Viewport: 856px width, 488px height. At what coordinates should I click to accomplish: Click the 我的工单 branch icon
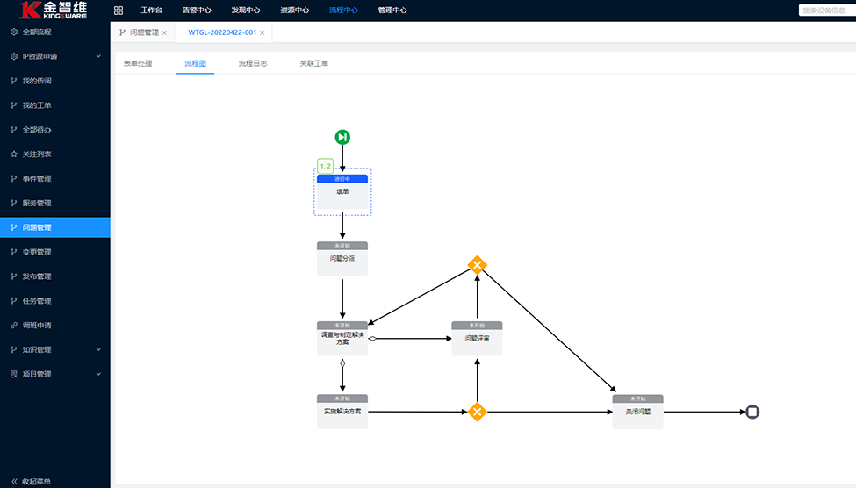click(14, 105)
